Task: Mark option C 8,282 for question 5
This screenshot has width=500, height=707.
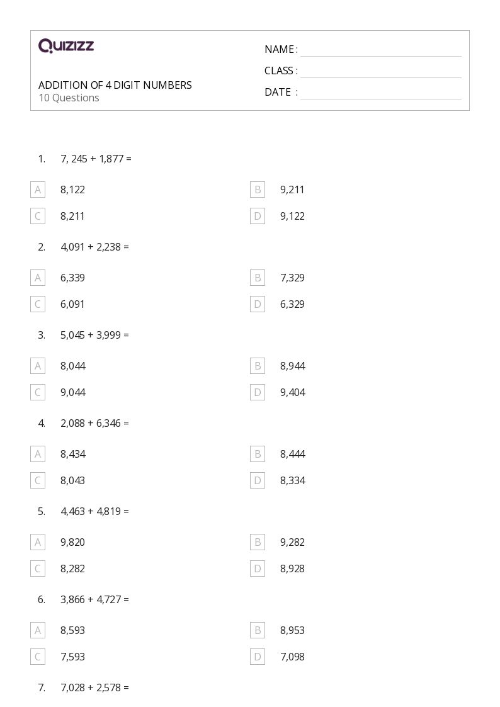Action: tap(38, 568)
